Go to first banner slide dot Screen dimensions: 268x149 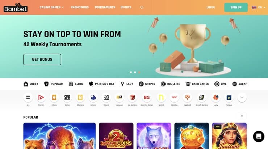(131, 72)
